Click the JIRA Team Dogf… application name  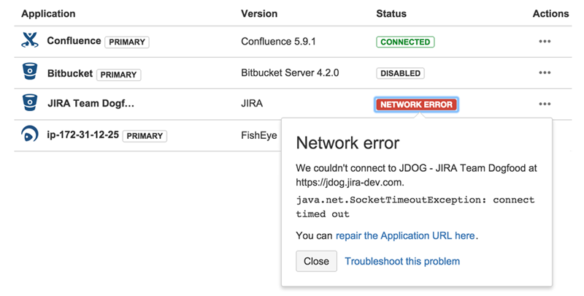(x=91, y=103)
